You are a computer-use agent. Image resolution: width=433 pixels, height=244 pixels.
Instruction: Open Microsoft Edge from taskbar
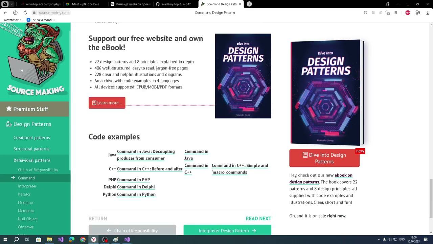tap(71, 240)
